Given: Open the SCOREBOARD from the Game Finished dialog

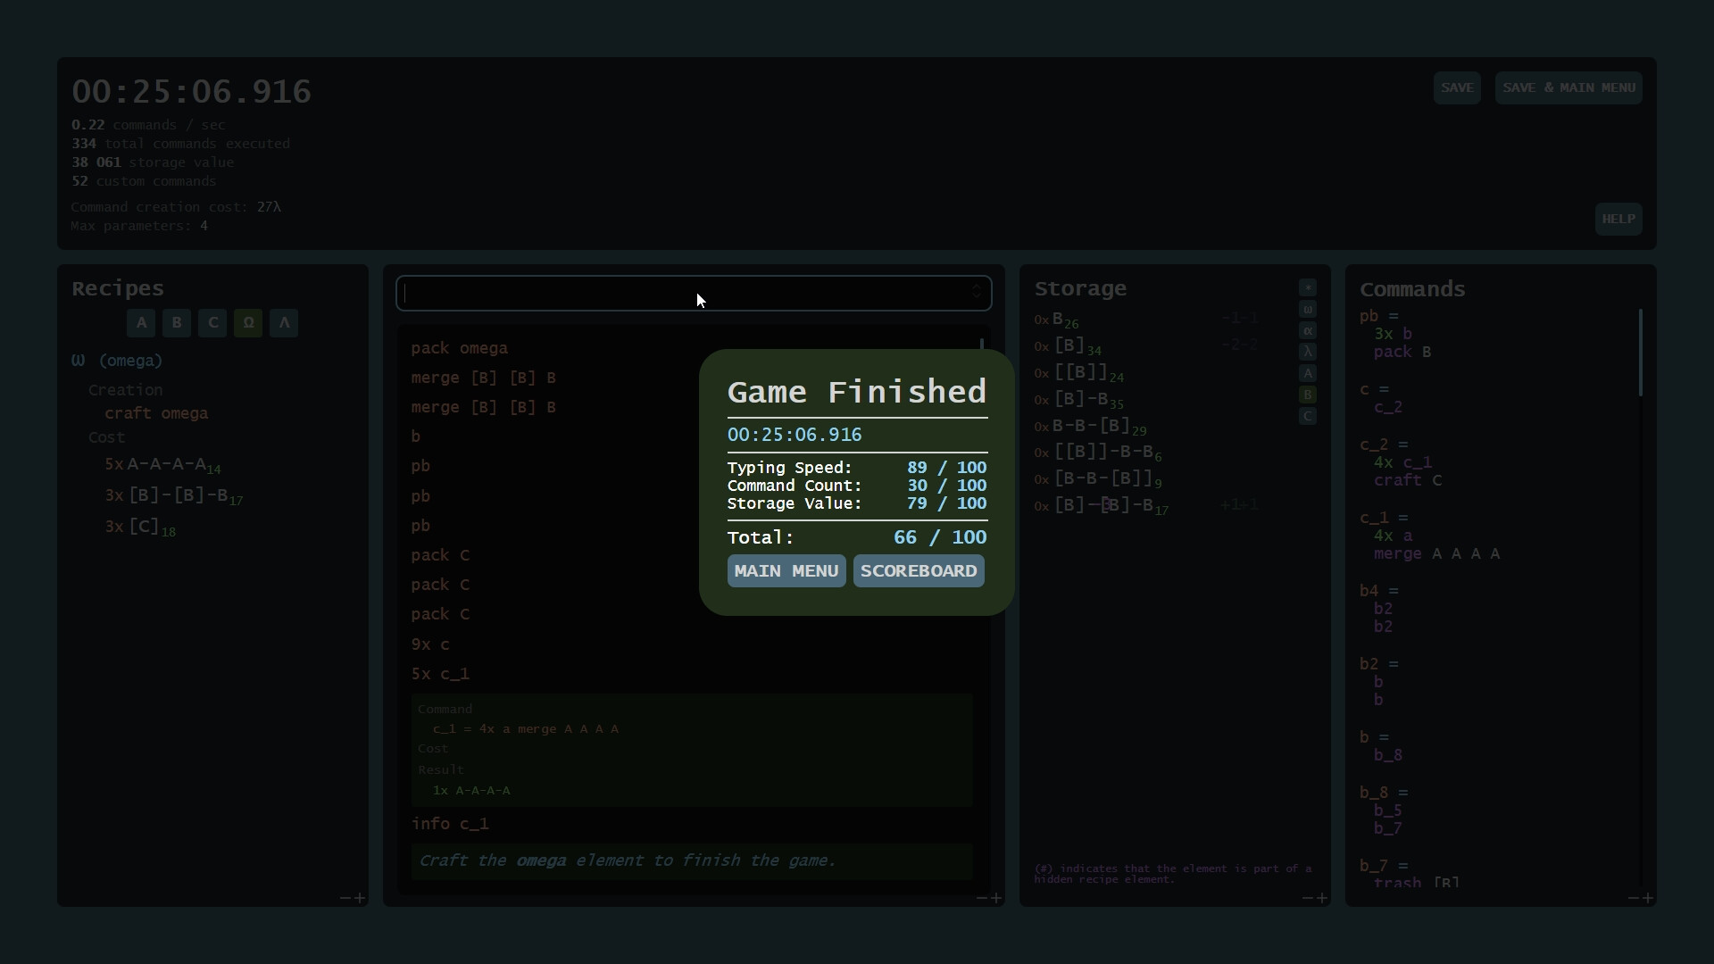Looking at the screenshot, I should 919,570.
